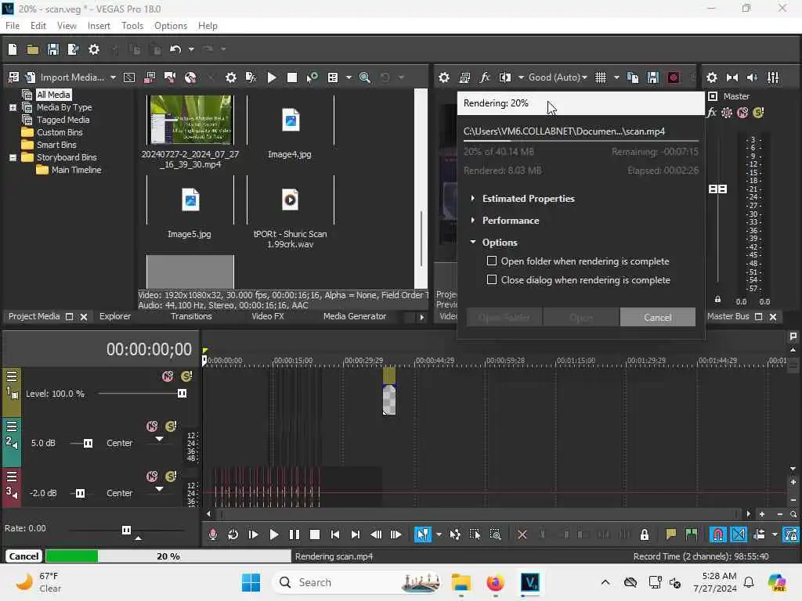Collapse the Storyboard Bins tree node

[x=13, y=157]
